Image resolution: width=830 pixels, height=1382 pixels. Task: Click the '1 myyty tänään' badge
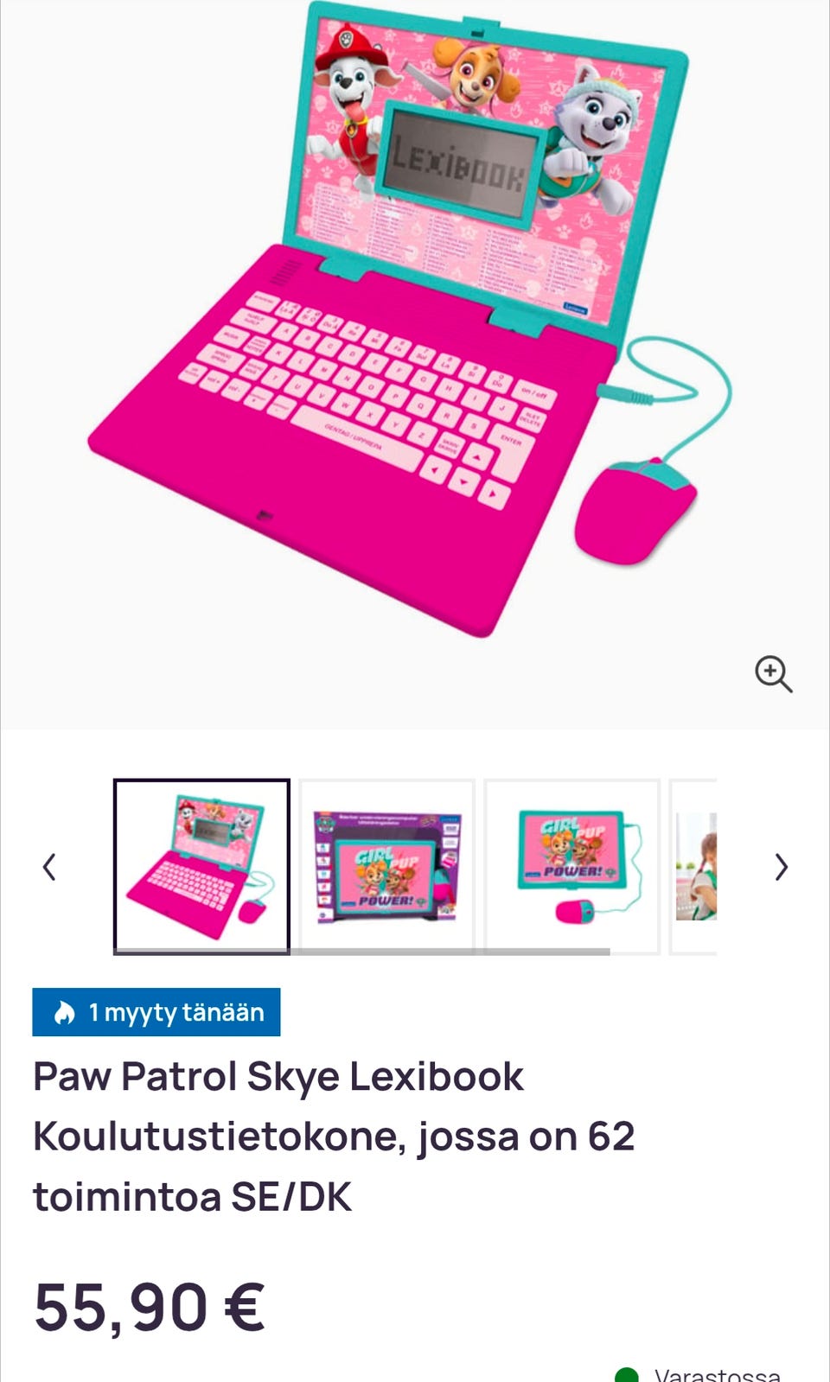pyautogui.click(x=156, y=1012)
